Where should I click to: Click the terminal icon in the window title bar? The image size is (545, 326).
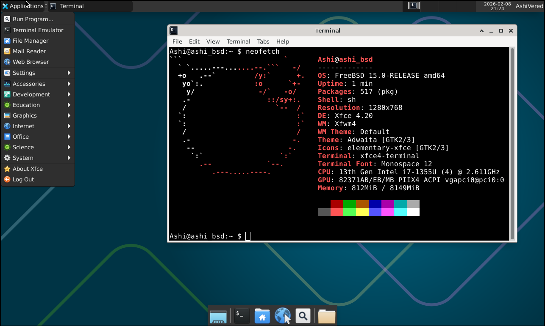tap(174, 30)
